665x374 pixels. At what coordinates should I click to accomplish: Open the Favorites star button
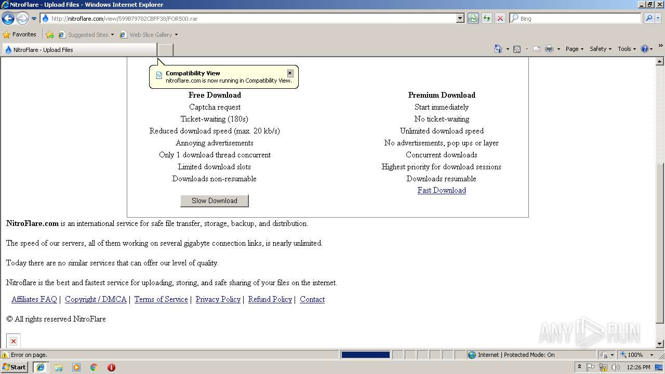(x=20, y=34)
